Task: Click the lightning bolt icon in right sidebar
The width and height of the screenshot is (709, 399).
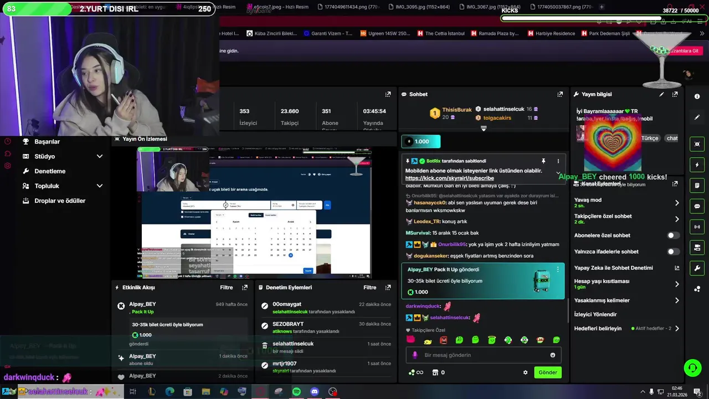Action: pos(697,165)
